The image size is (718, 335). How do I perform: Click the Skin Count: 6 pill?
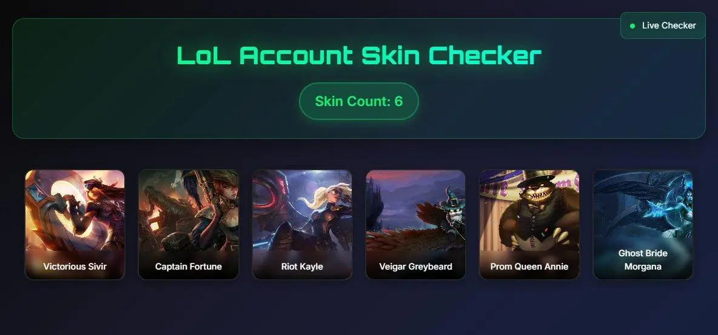coord(359,101)
